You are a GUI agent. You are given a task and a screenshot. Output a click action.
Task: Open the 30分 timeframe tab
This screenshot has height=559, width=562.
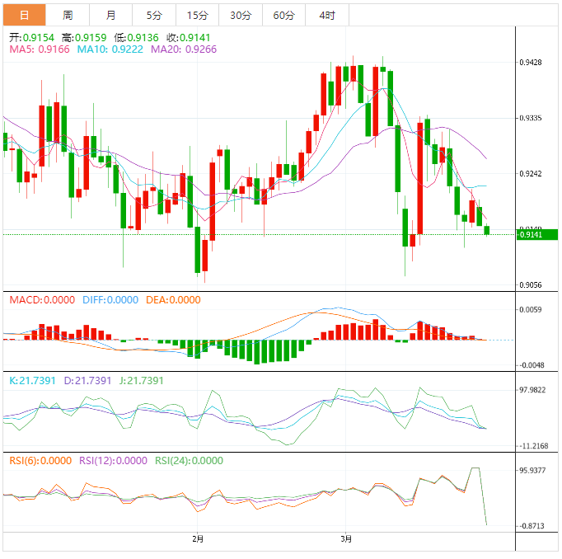[x=241, y=15]
